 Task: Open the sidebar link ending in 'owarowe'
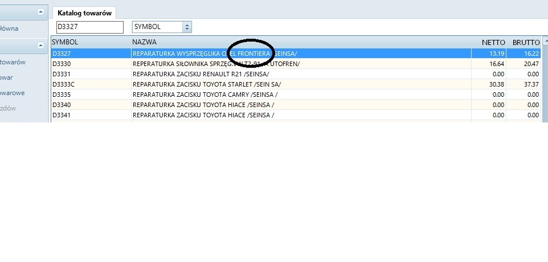tap(13, 92)
